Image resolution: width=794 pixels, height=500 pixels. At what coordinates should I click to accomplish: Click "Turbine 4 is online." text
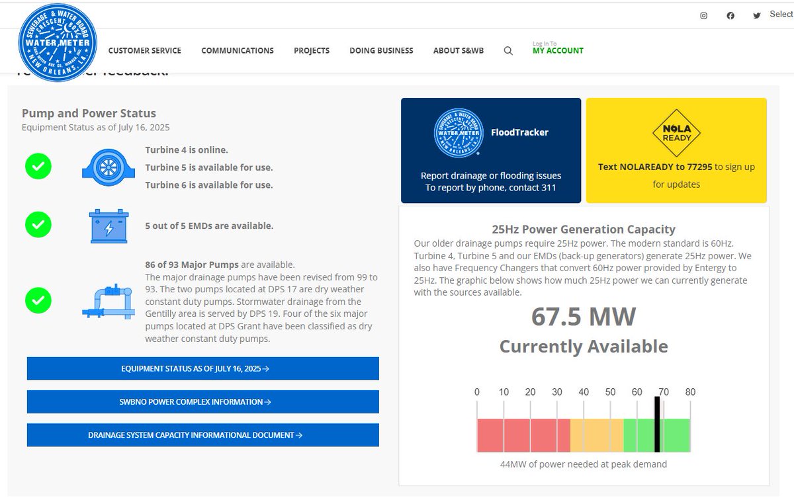click(x=187, y=150)
